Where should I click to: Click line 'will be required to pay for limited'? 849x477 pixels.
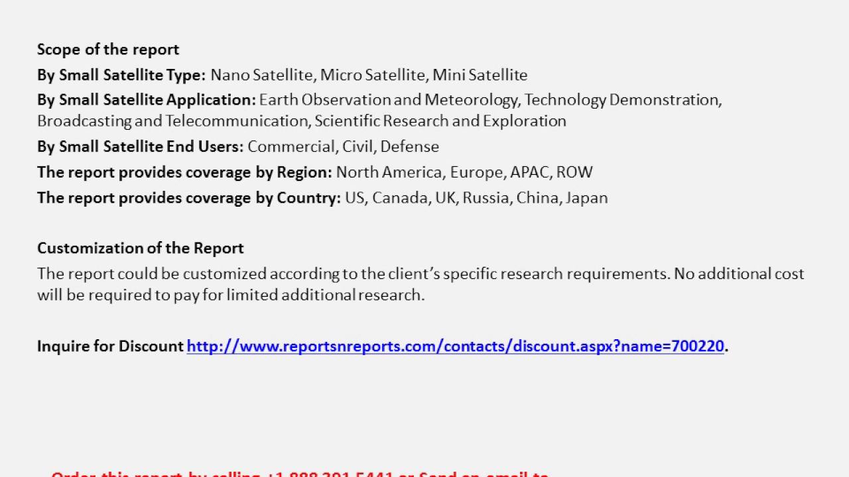coord(231,295)
